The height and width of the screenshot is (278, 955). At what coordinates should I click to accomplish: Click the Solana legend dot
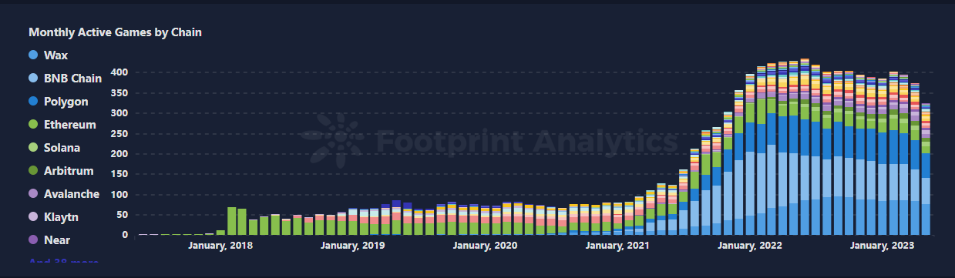coord(33,148)
